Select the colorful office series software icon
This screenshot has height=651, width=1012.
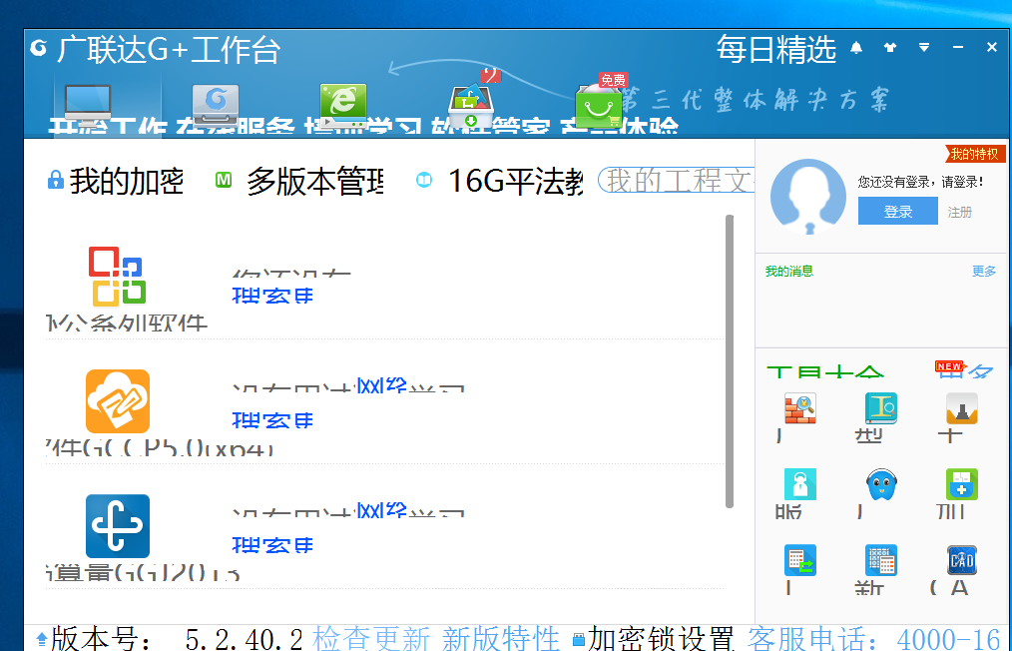(118, 277)
